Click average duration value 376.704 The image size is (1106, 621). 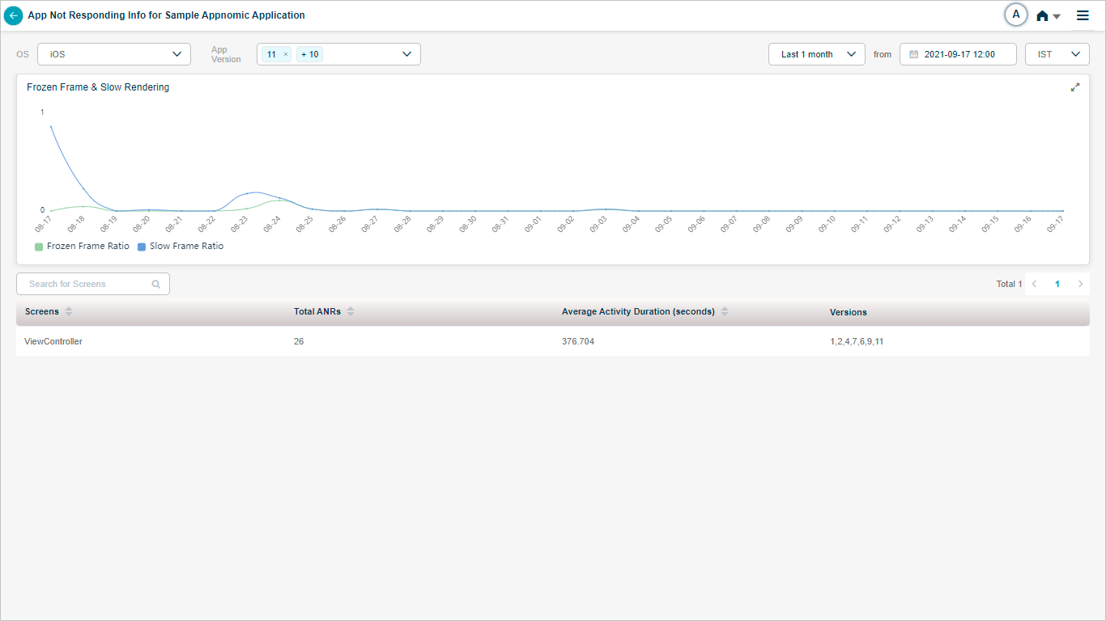pyautogui.click(x=578, y=341)
